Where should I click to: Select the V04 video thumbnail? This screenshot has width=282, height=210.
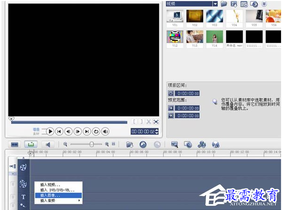click(234, 16)
